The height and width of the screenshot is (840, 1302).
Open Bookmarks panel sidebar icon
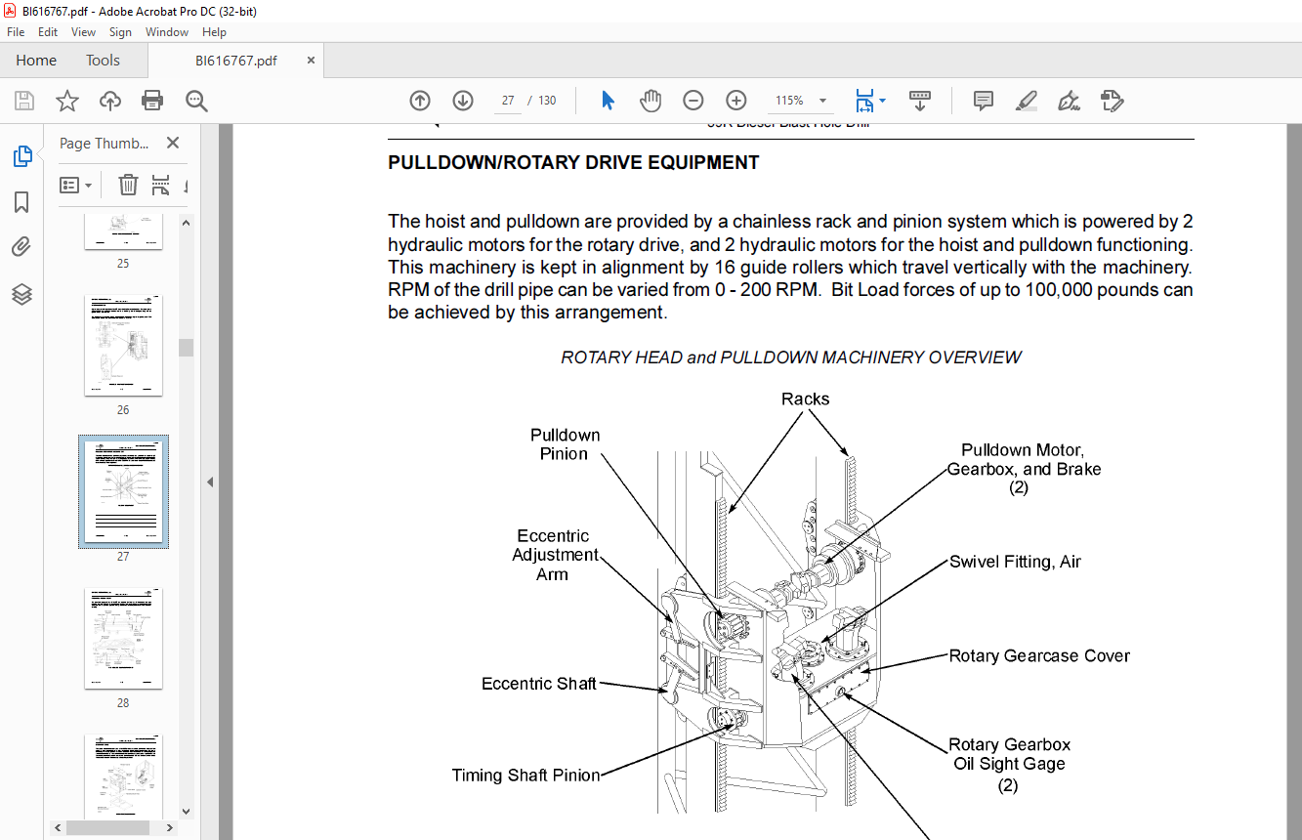[x=21, y=202]
